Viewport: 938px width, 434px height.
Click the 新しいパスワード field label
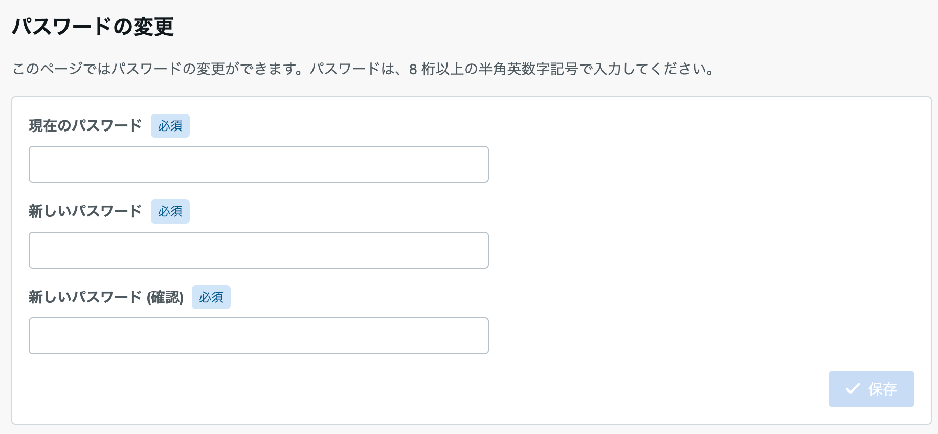point(85,211)
